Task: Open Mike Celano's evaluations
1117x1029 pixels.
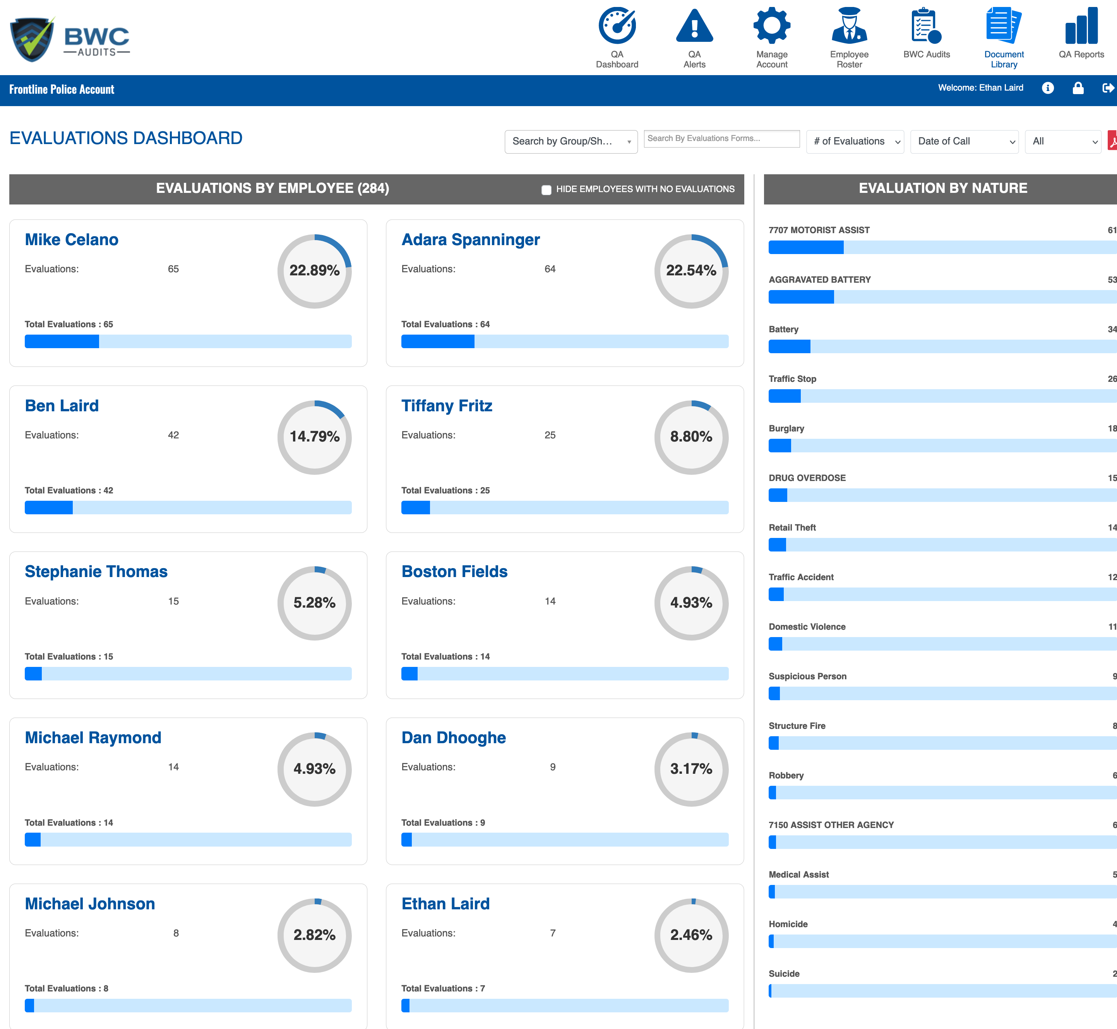Action: click(x=71, y=239)
